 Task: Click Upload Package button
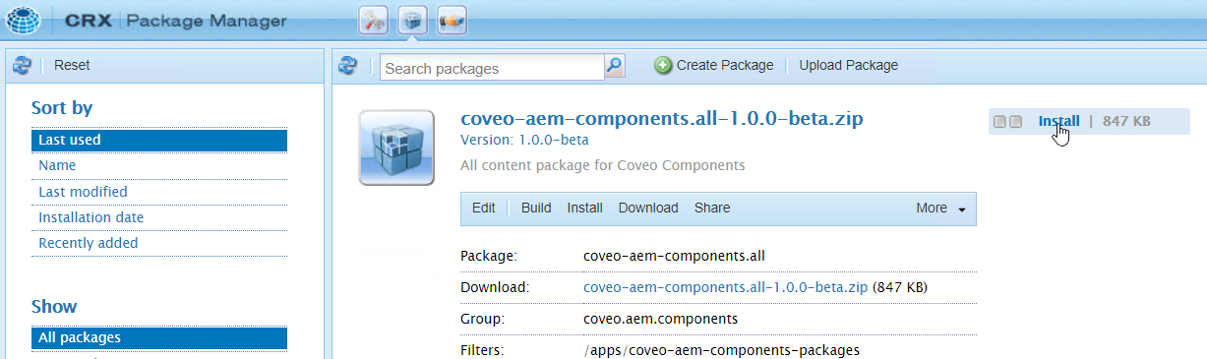tap(849, 66)
